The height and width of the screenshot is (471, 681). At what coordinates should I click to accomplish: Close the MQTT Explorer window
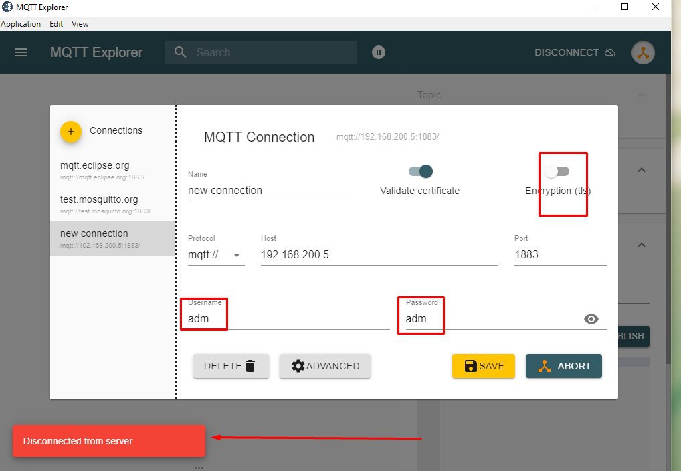(x=656, y=7)
